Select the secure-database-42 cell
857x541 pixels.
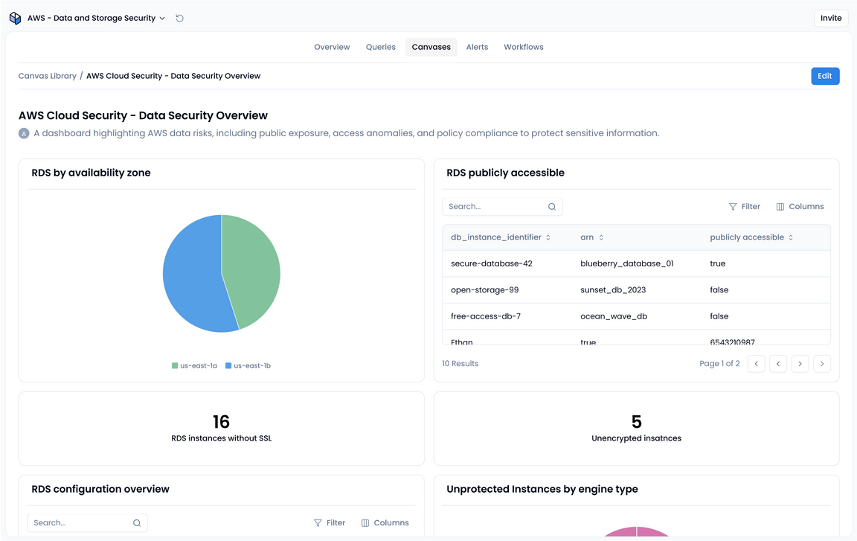tap(491, 263)
